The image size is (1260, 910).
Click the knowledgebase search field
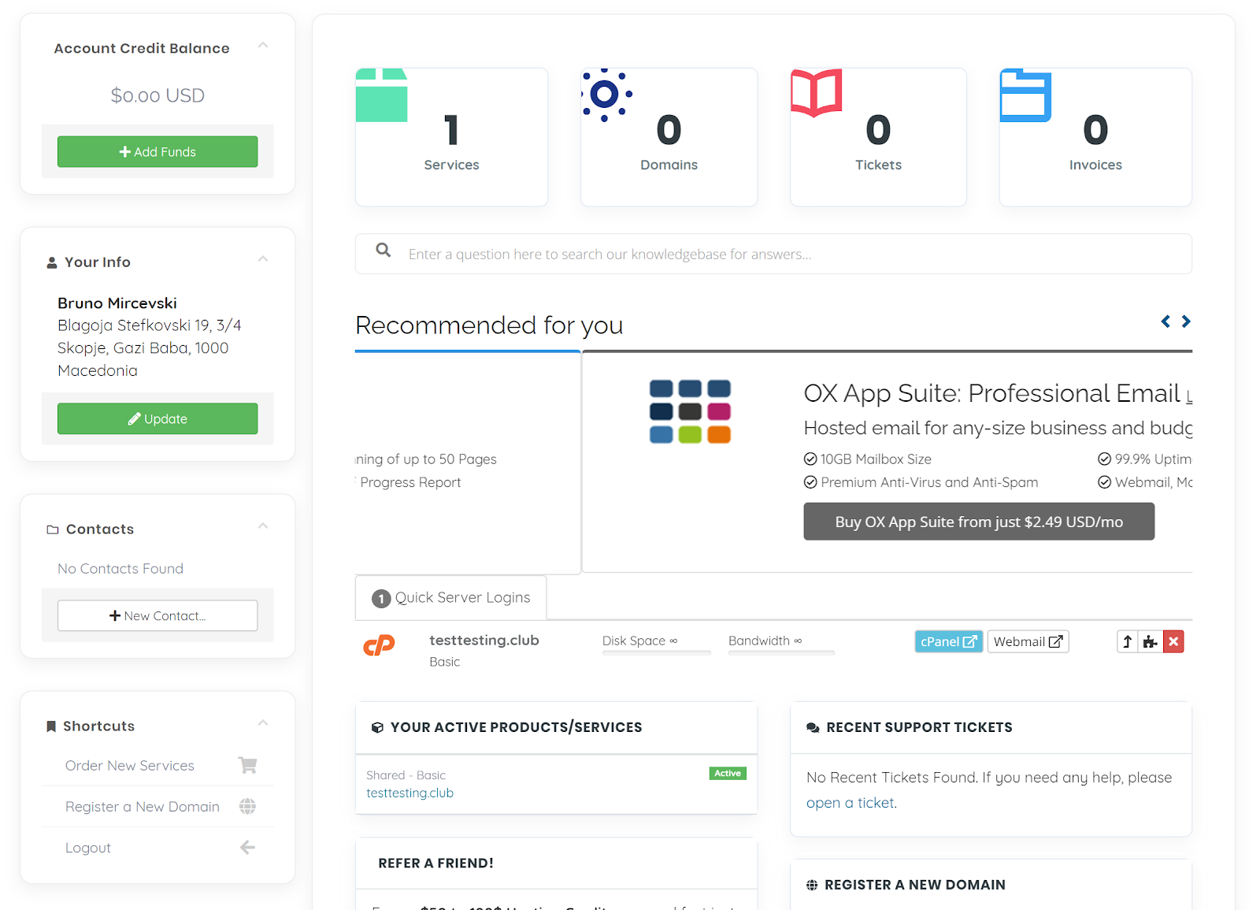tap(787, 254)
